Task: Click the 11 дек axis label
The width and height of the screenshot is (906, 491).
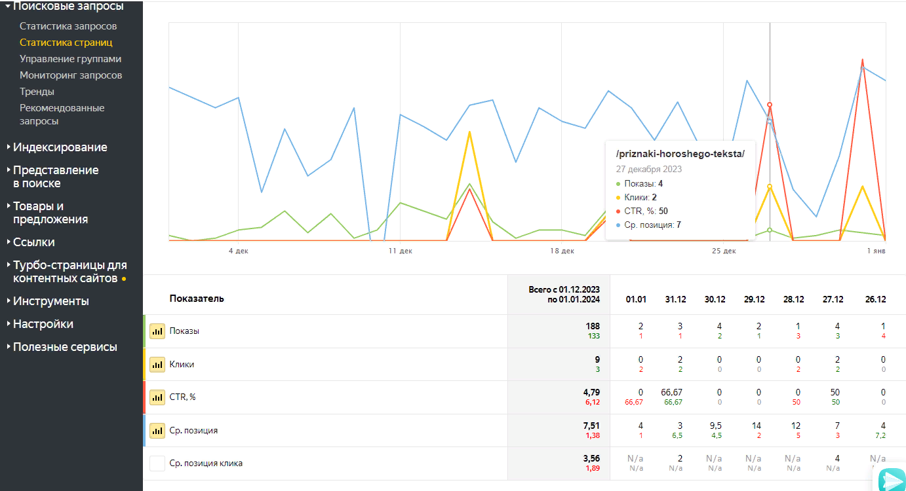Action: pyautogui.click(x=400, y=251)
